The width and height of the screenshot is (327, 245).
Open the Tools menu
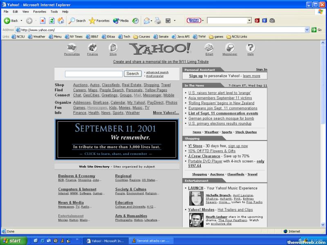coord(54,11)
